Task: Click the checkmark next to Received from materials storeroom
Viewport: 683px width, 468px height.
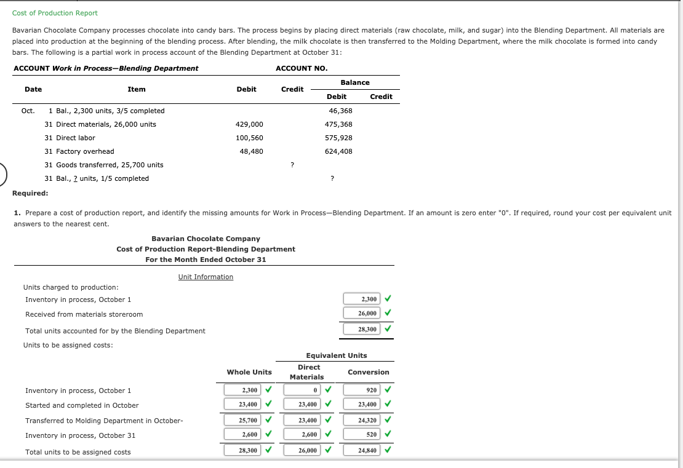Action: (388, 313)
